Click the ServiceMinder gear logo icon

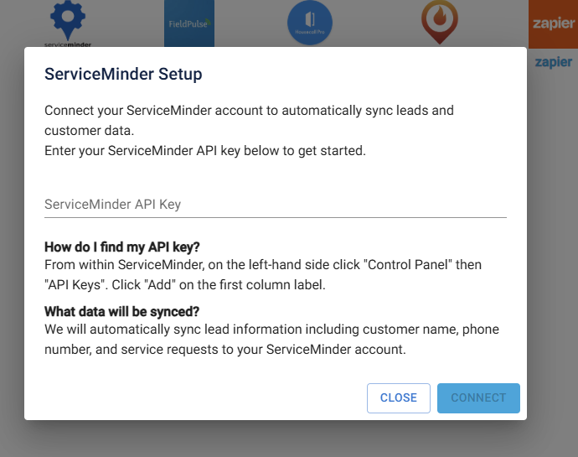(68, 18)
